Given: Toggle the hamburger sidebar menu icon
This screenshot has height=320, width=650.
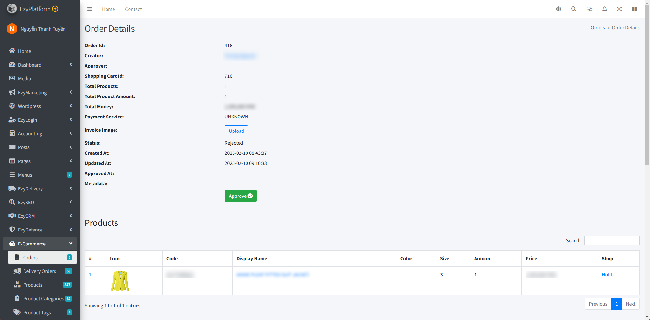Looking at the screenshot, I should [90, 9].
